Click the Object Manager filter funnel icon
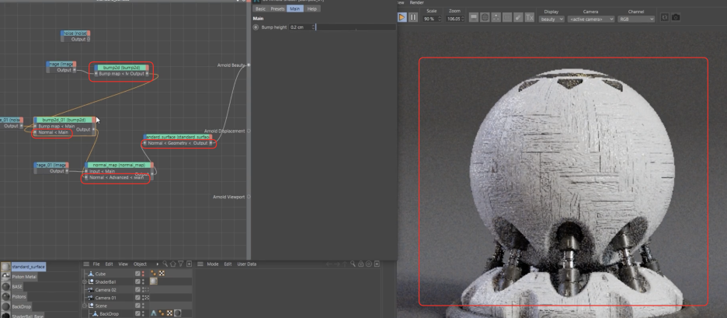The height and width of the screenshot is (318, 727). pyautogui.click(x=181, y=264)
